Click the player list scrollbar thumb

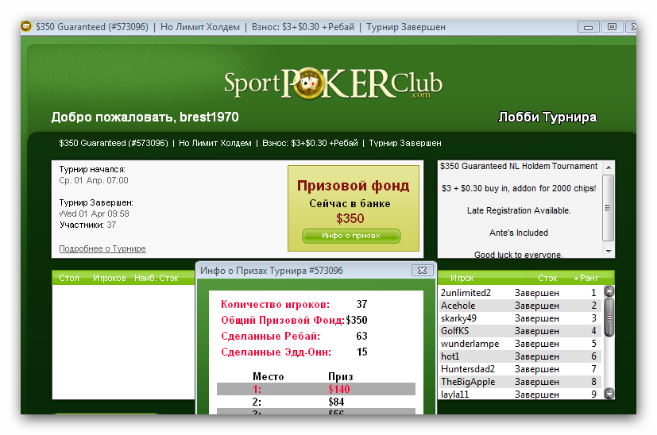coord(609,318)
